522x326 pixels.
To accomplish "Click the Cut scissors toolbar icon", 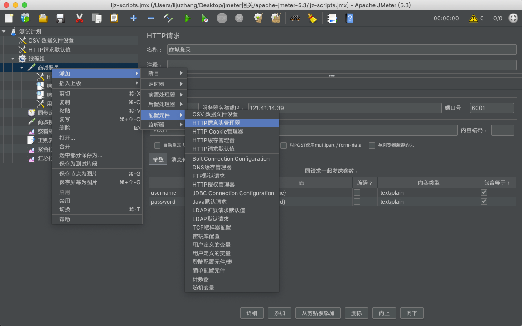I will tap(79, 18).
